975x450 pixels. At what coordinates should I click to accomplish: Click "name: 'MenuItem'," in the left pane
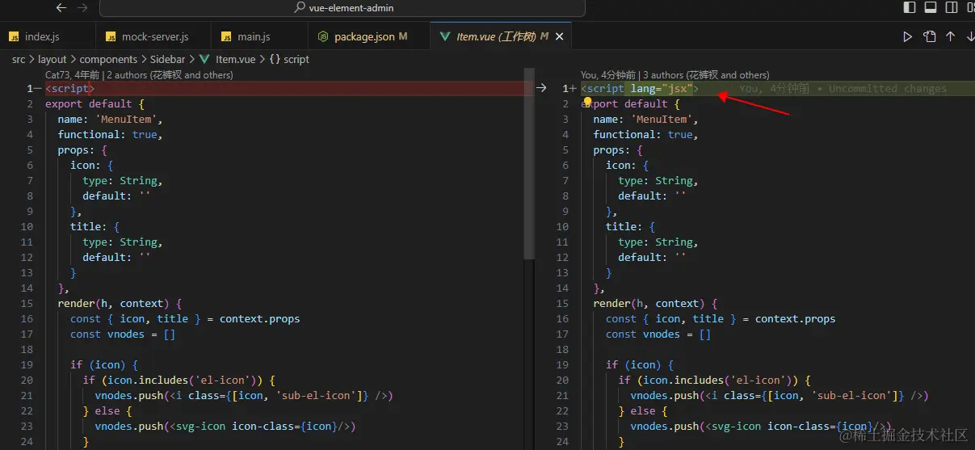coord(110,120)
